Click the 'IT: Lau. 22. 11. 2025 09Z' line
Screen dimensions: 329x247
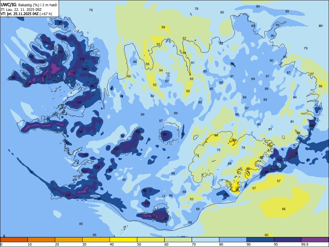[x=21, y=10]
